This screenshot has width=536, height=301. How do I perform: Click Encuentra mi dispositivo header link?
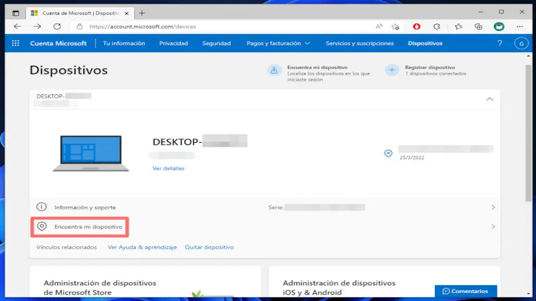(317, 67)
